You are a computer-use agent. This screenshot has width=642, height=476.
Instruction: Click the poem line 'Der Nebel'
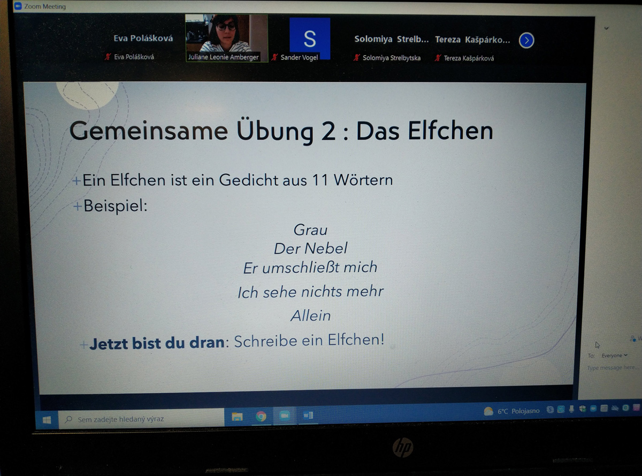coord(310,248)
